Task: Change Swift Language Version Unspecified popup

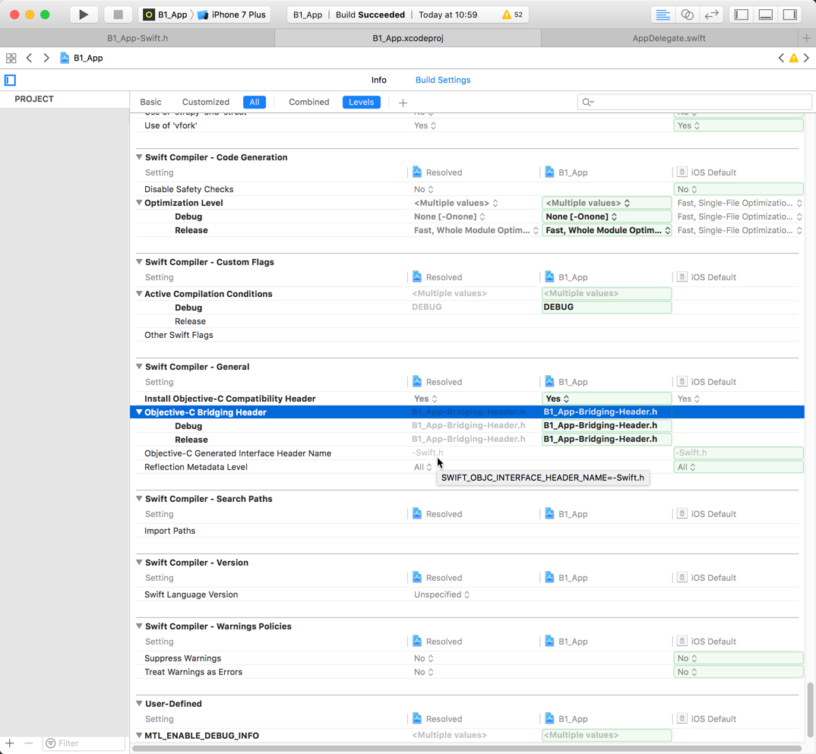Action: point(442,595)
